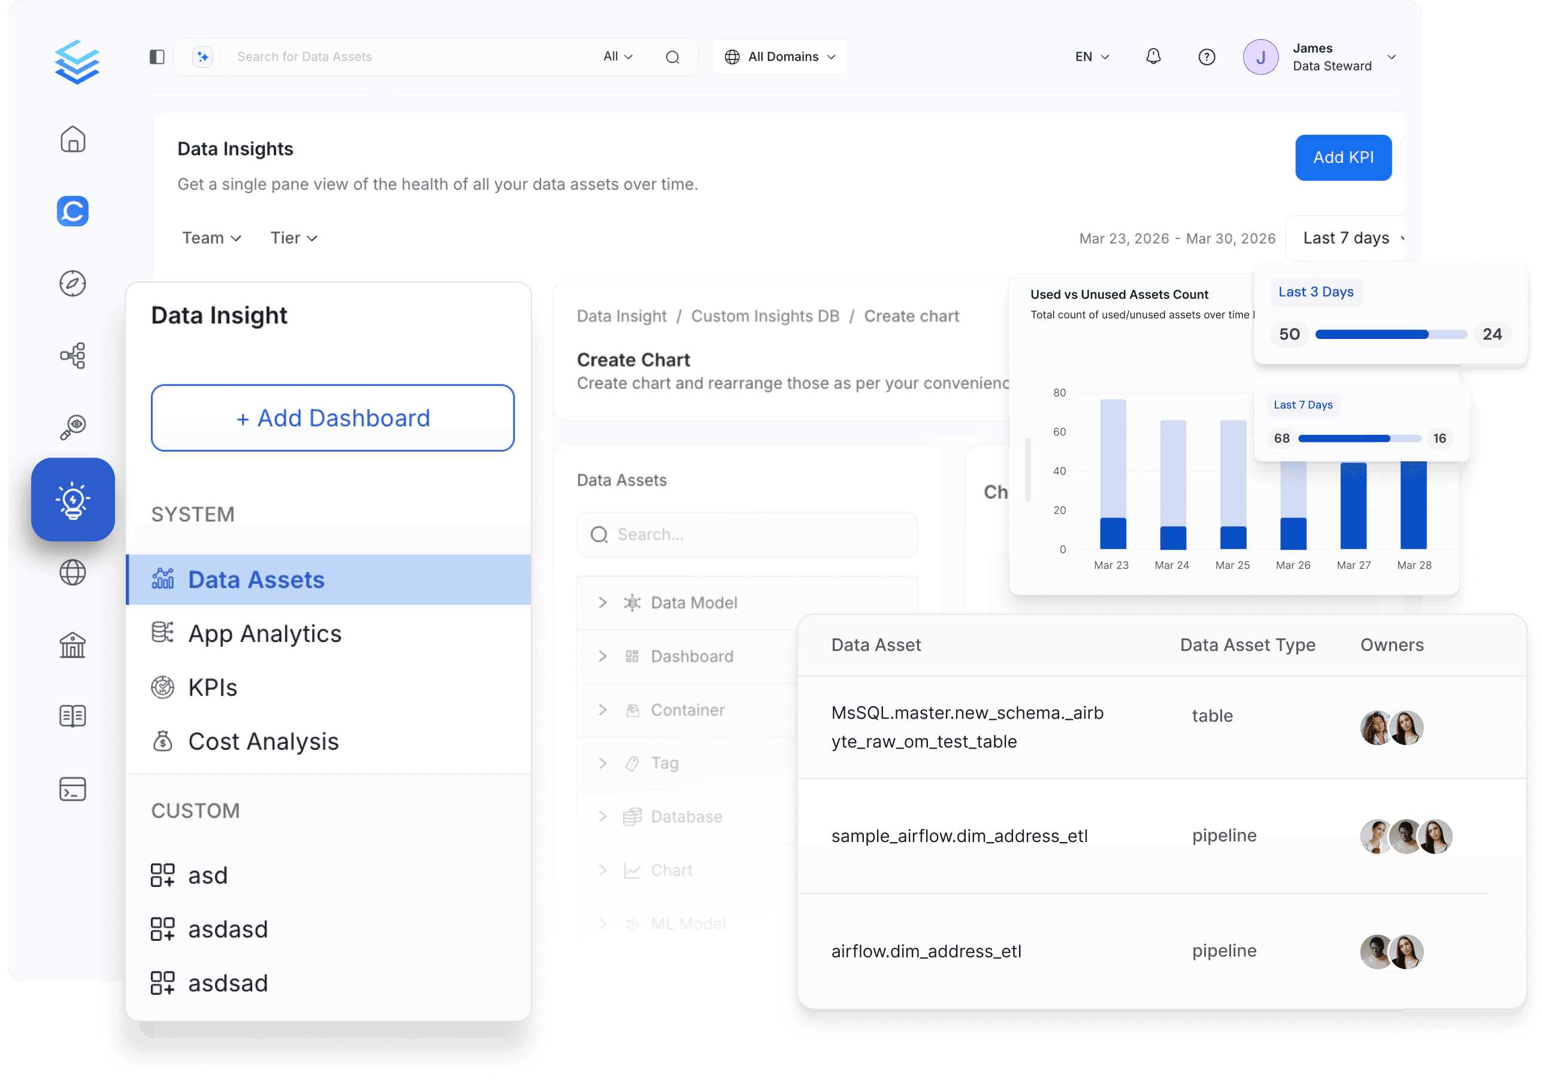The height and width of the screenshot is (1081, 1542).
Task: Click the James user avatar
Action: click(x=1260, y=57)
